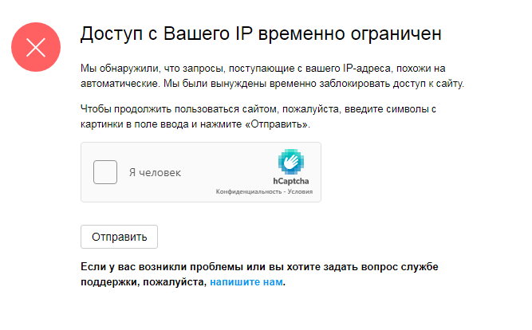Click the line starting 'картинки в поле ввода'
The image size is (532, 330).
195,124
